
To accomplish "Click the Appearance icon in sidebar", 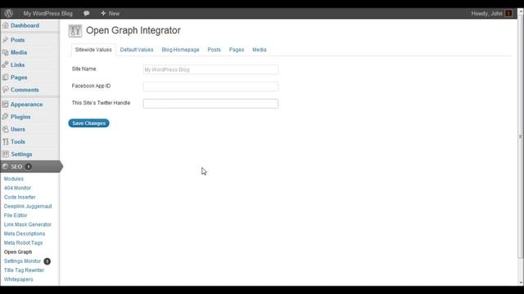I will tap(6, 105).
